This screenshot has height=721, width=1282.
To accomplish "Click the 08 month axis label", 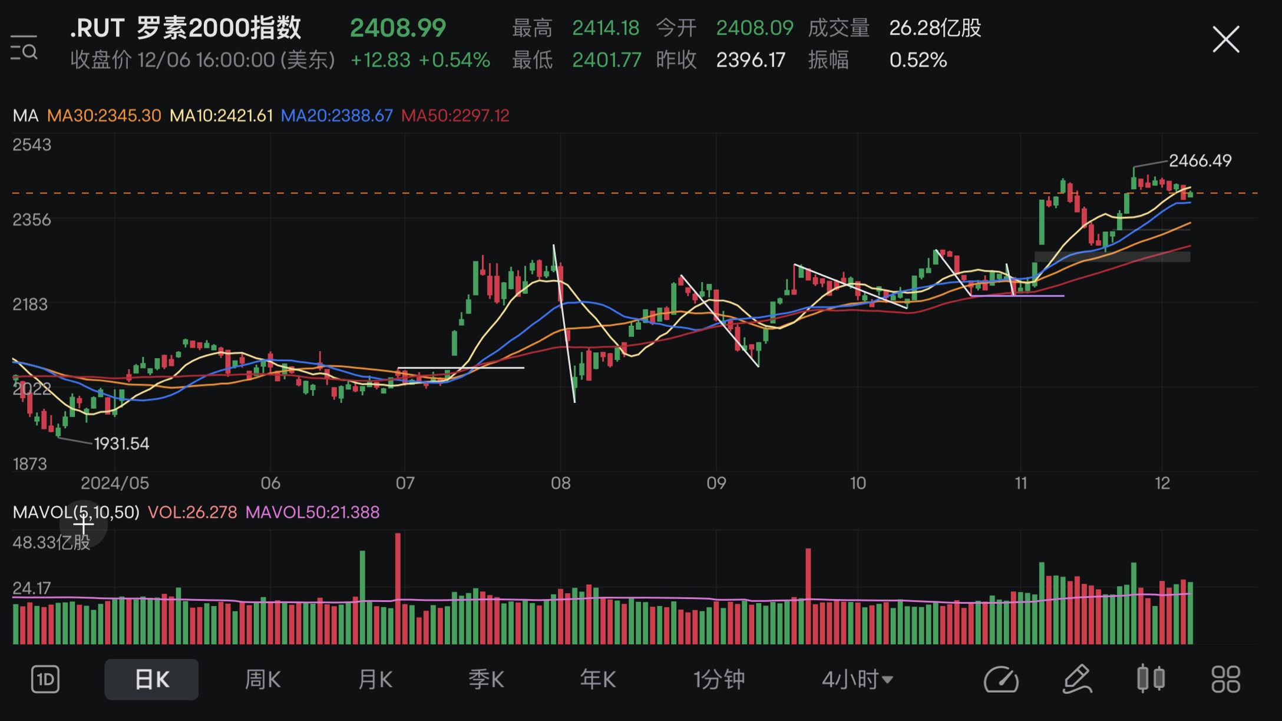I will [x=561, y=483].
